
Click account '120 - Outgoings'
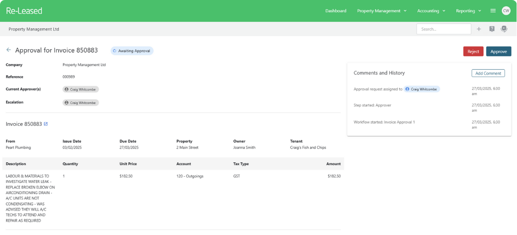(x=190, y=176)
